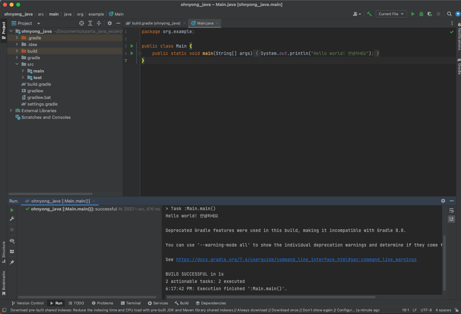Toggle the Bookmarks tool window button
This screenshot has height=314, width=461.
point(4,283)
